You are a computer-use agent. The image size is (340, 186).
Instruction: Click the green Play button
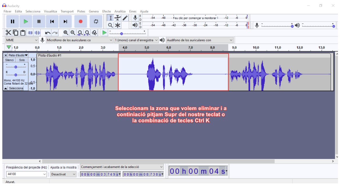(x=26, y=21)
